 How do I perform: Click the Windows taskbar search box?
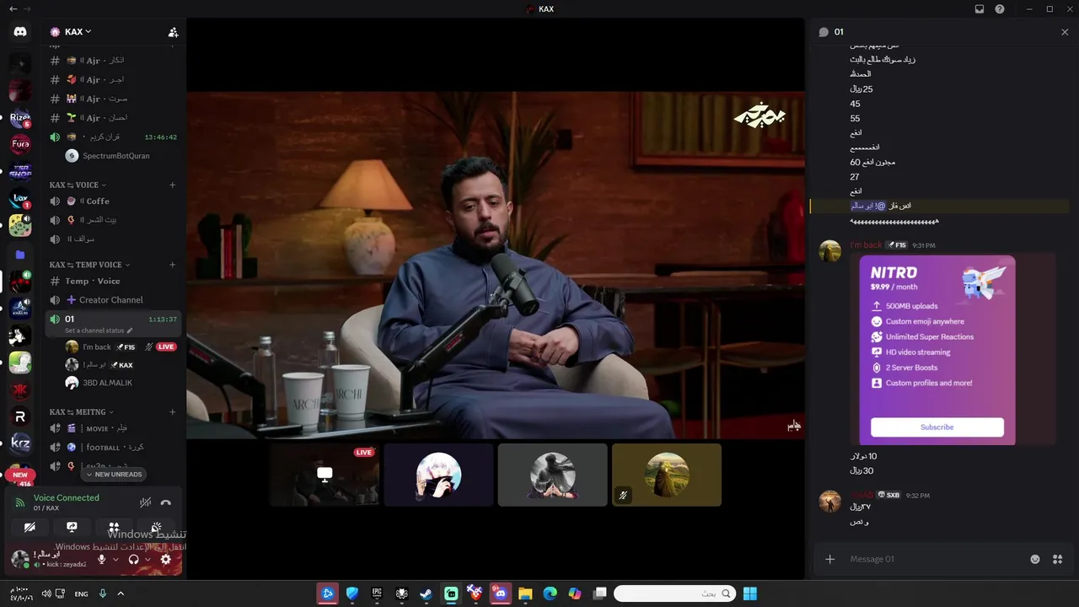(x=674, y=594)
